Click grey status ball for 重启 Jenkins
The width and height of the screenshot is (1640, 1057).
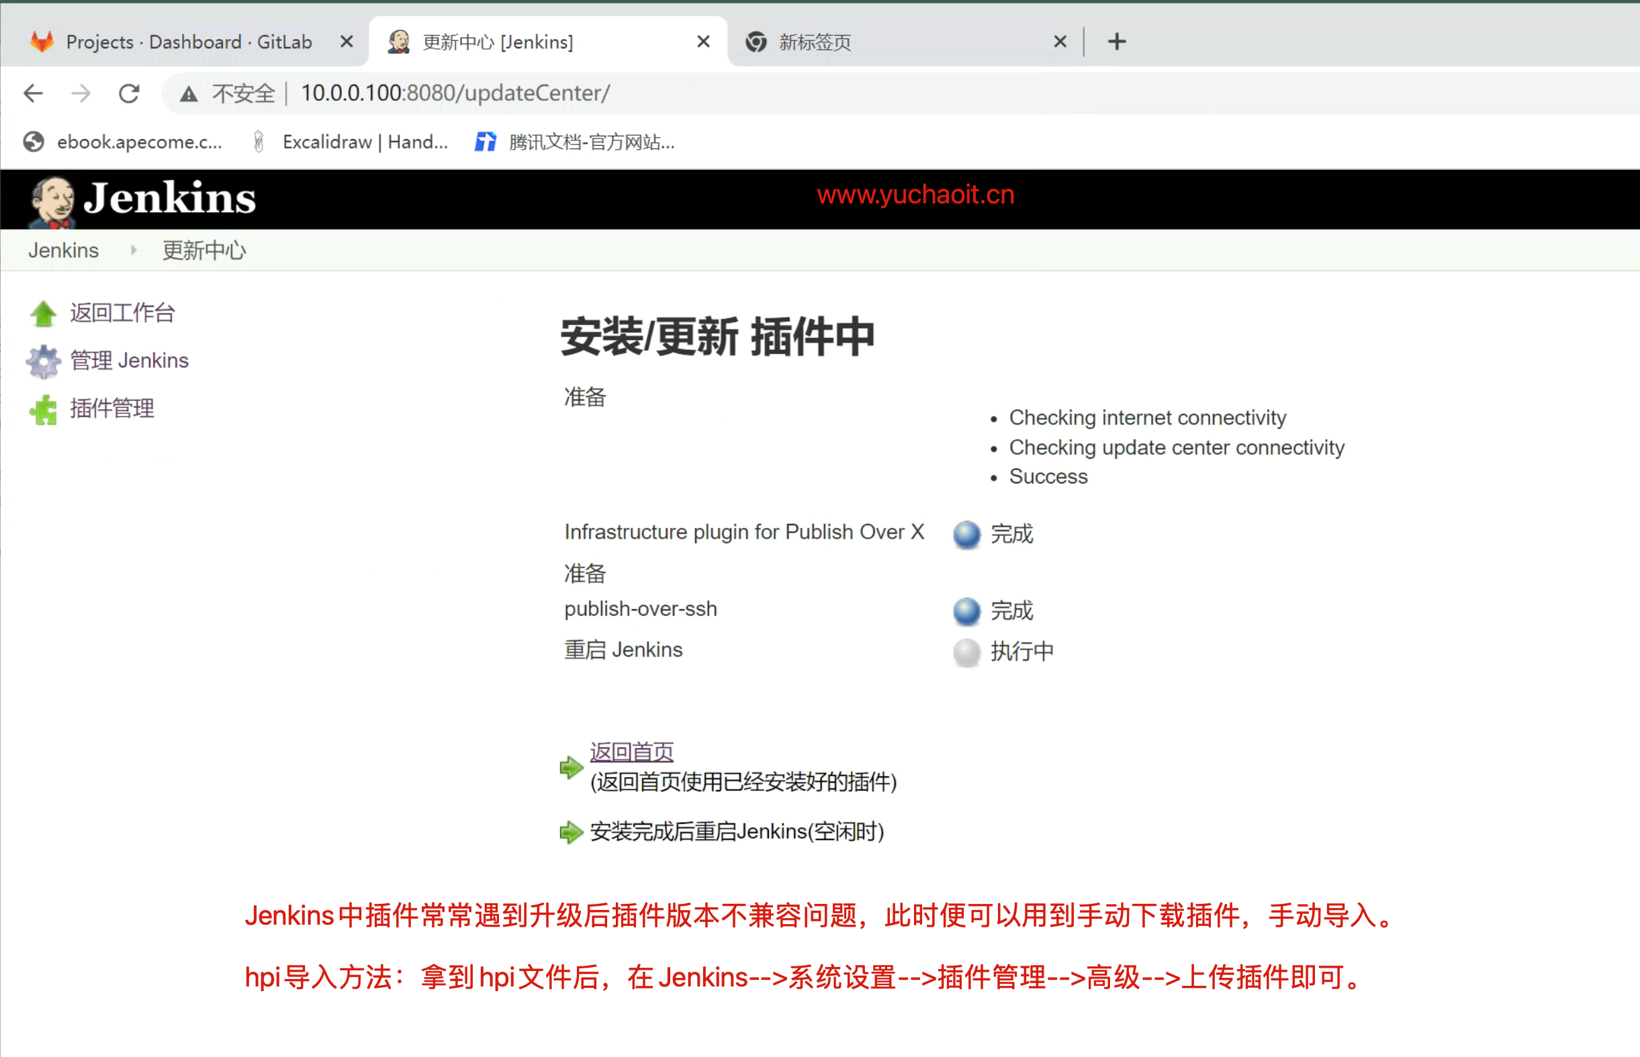(966, 651)
